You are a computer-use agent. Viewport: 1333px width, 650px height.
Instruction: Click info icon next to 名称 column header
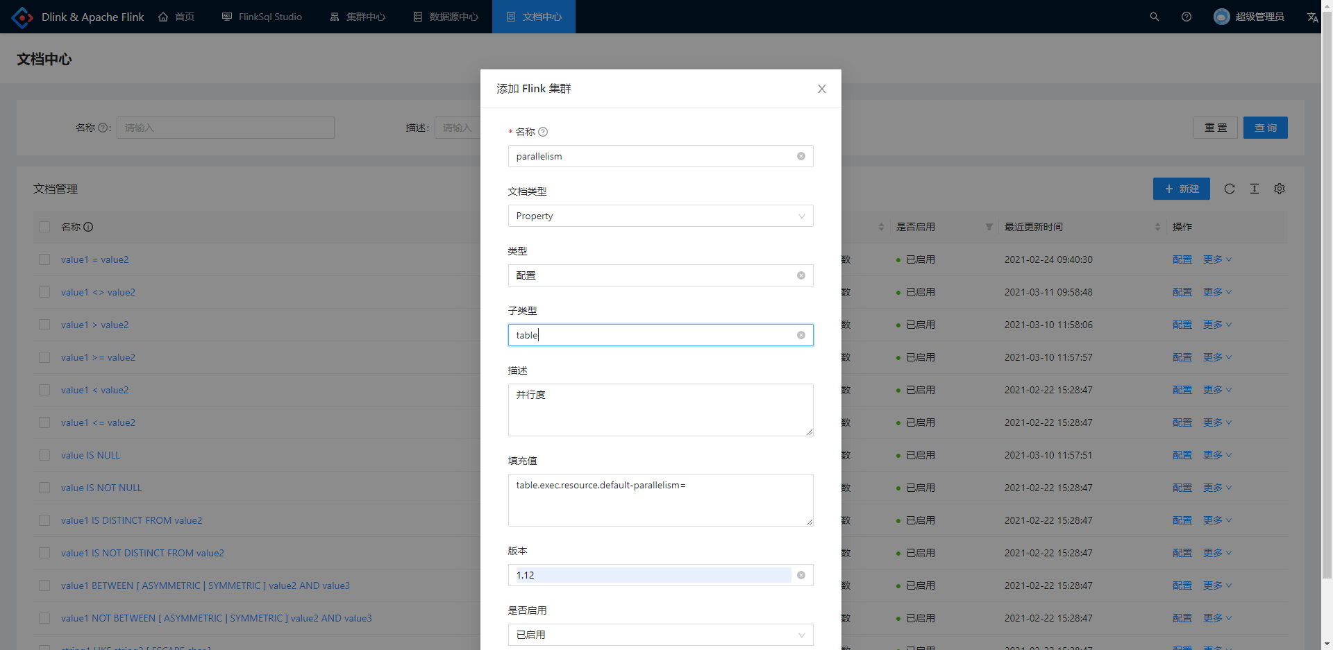(88, 227)
